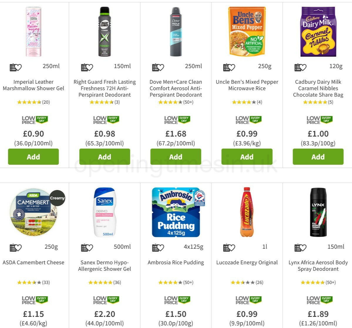
Task: Toggle the favourite heart for Ambrosia Rice Pudding
Action: pos(161,248)
